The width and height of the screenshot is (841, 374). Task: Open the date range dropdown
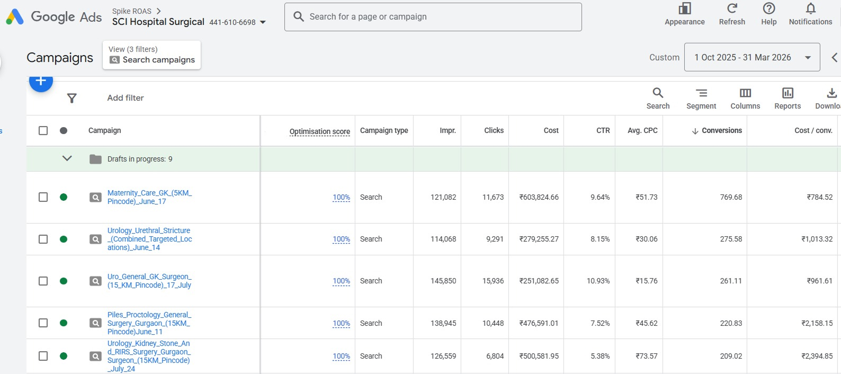click(751, 57)
